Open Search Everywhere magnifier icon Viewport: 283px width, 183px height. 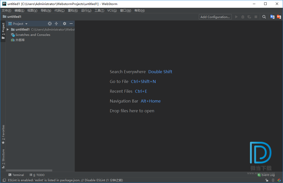tap(264, 17)
